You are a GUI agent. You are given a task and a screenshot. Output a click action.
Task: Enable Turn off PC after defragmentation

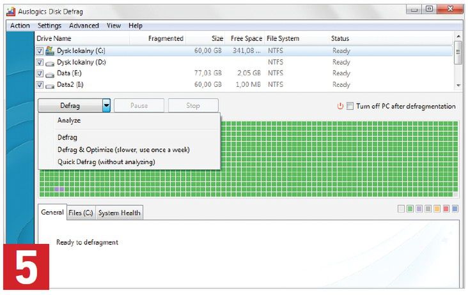[350, 106]
